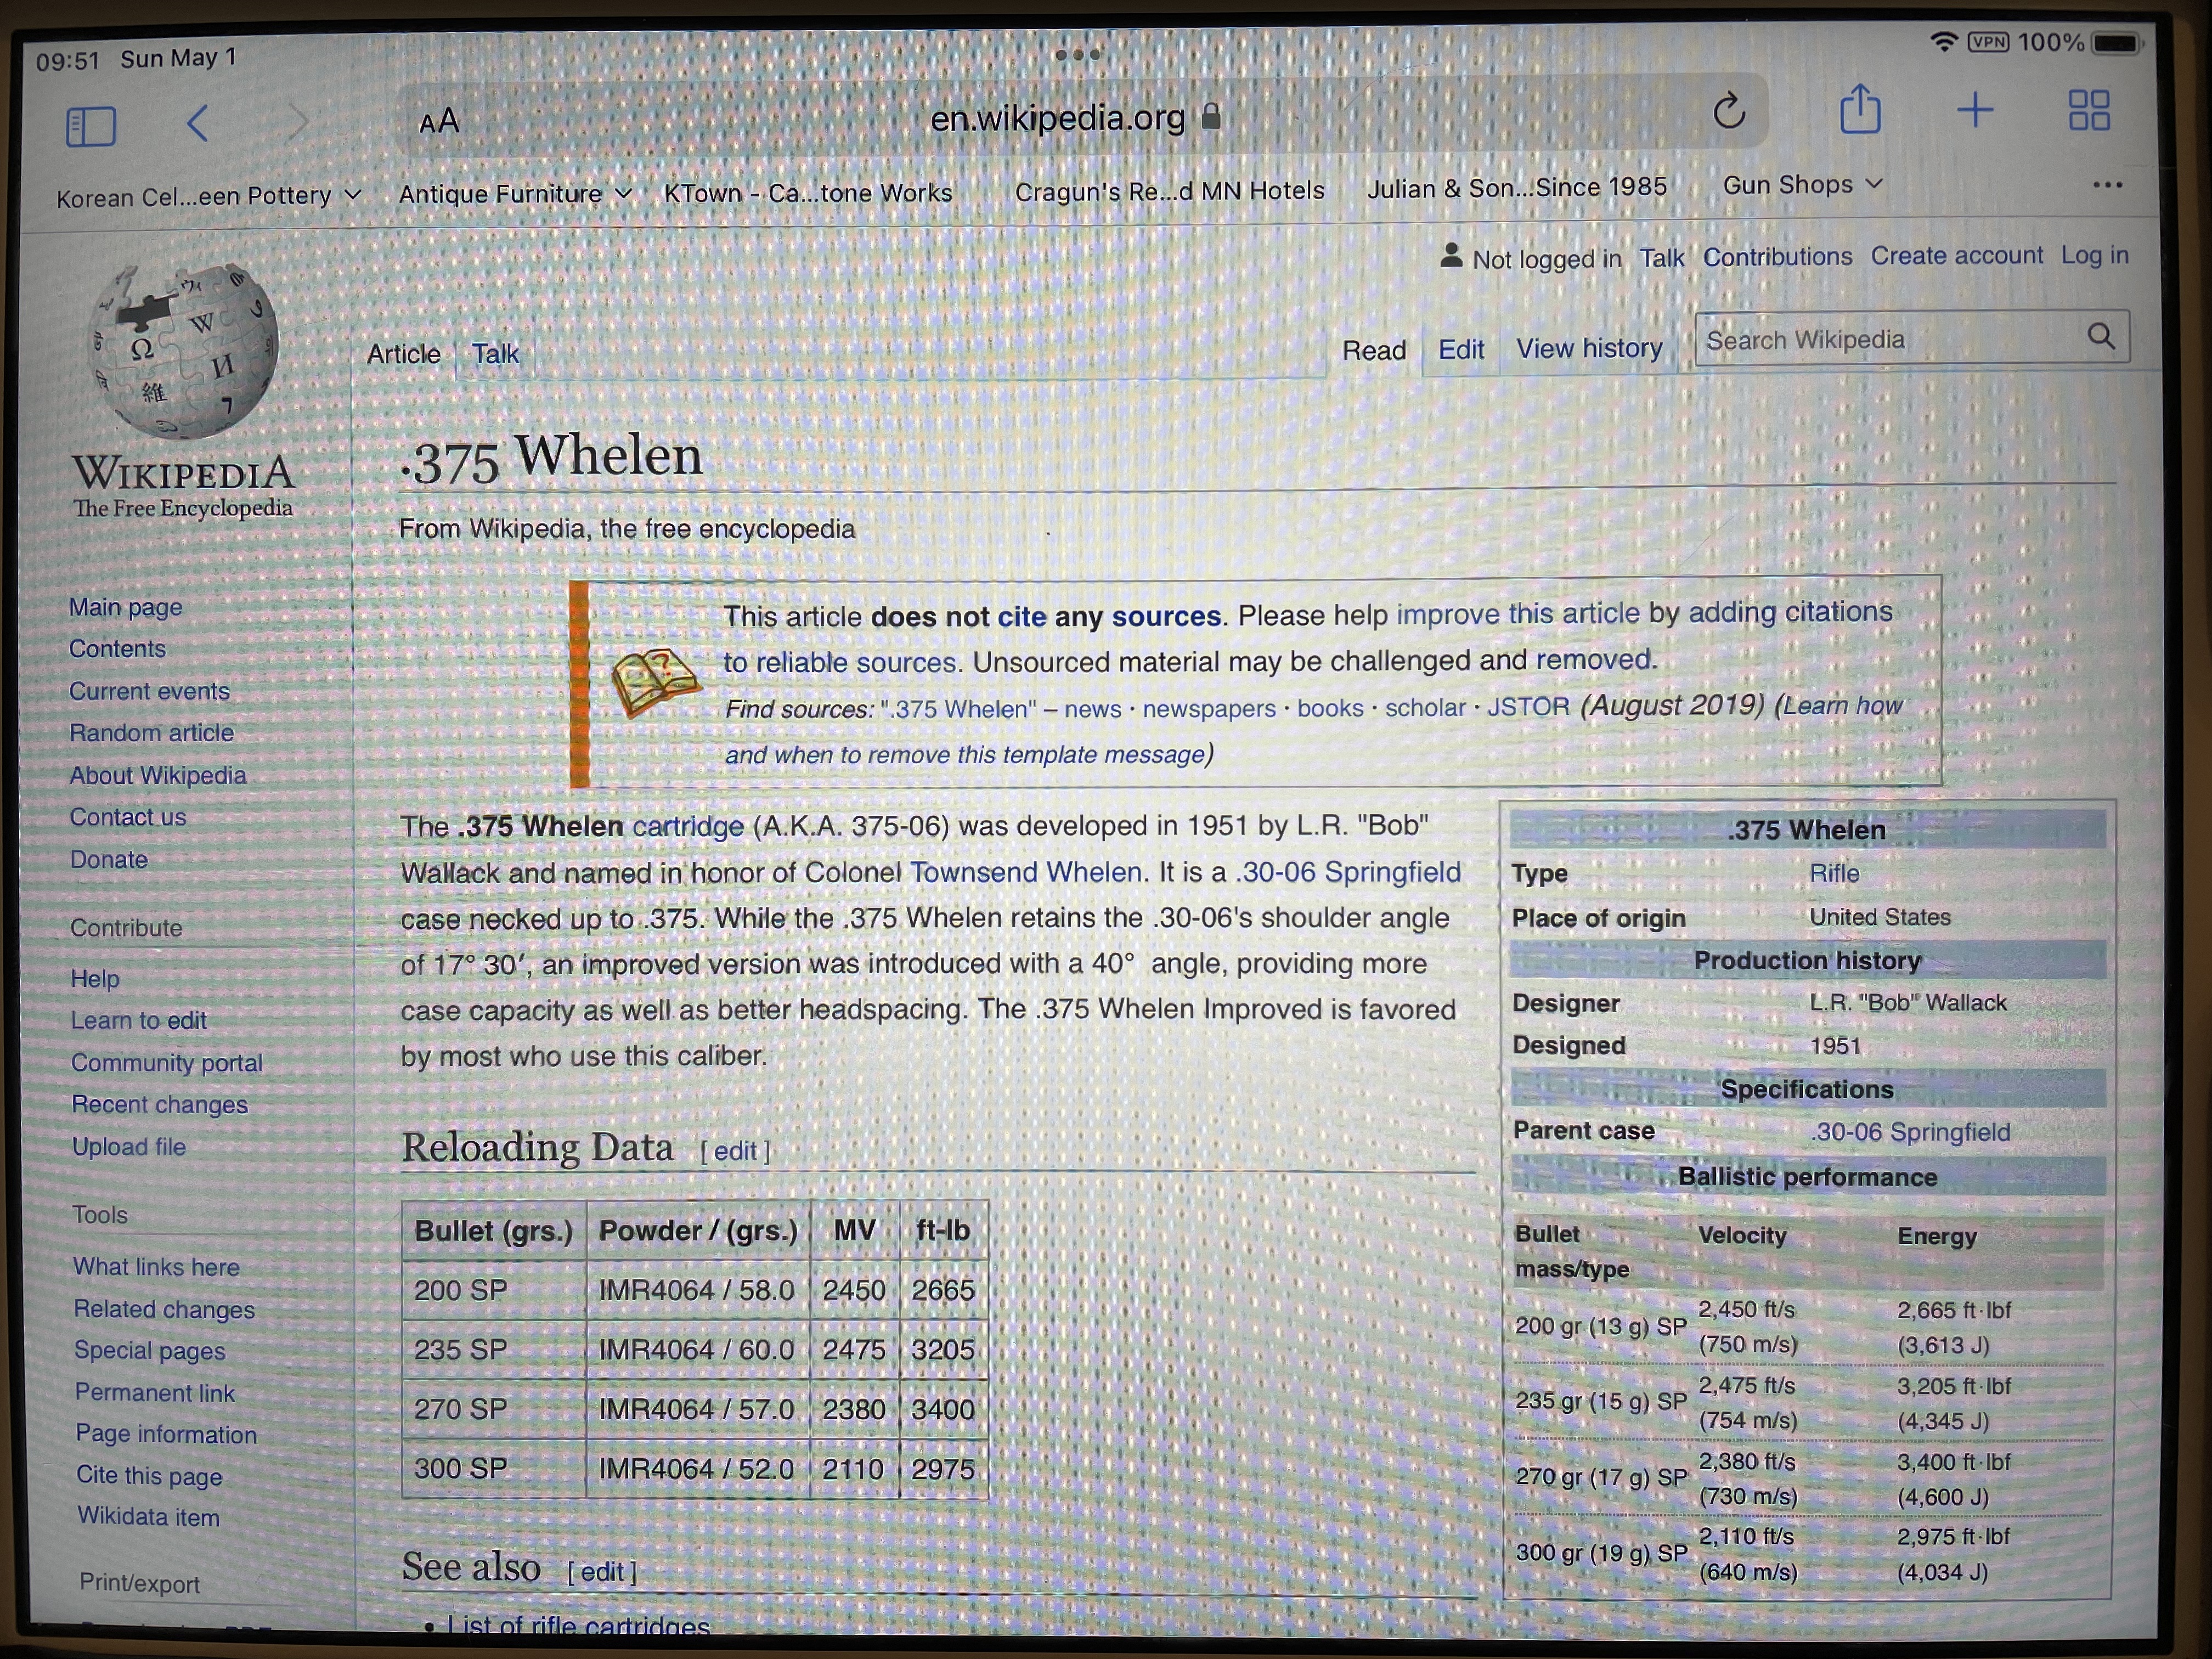Tap the VPN status indicator

pyautogui.click(x=1988, y=42)
